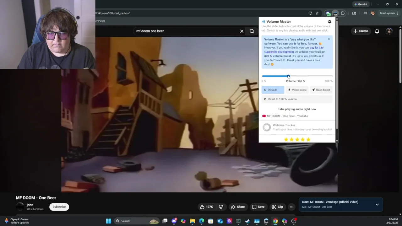Open Task View on the taskbar

point(165,221)
